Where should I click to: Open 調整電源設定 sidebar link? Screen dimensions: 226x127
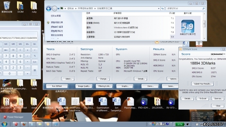57,31
